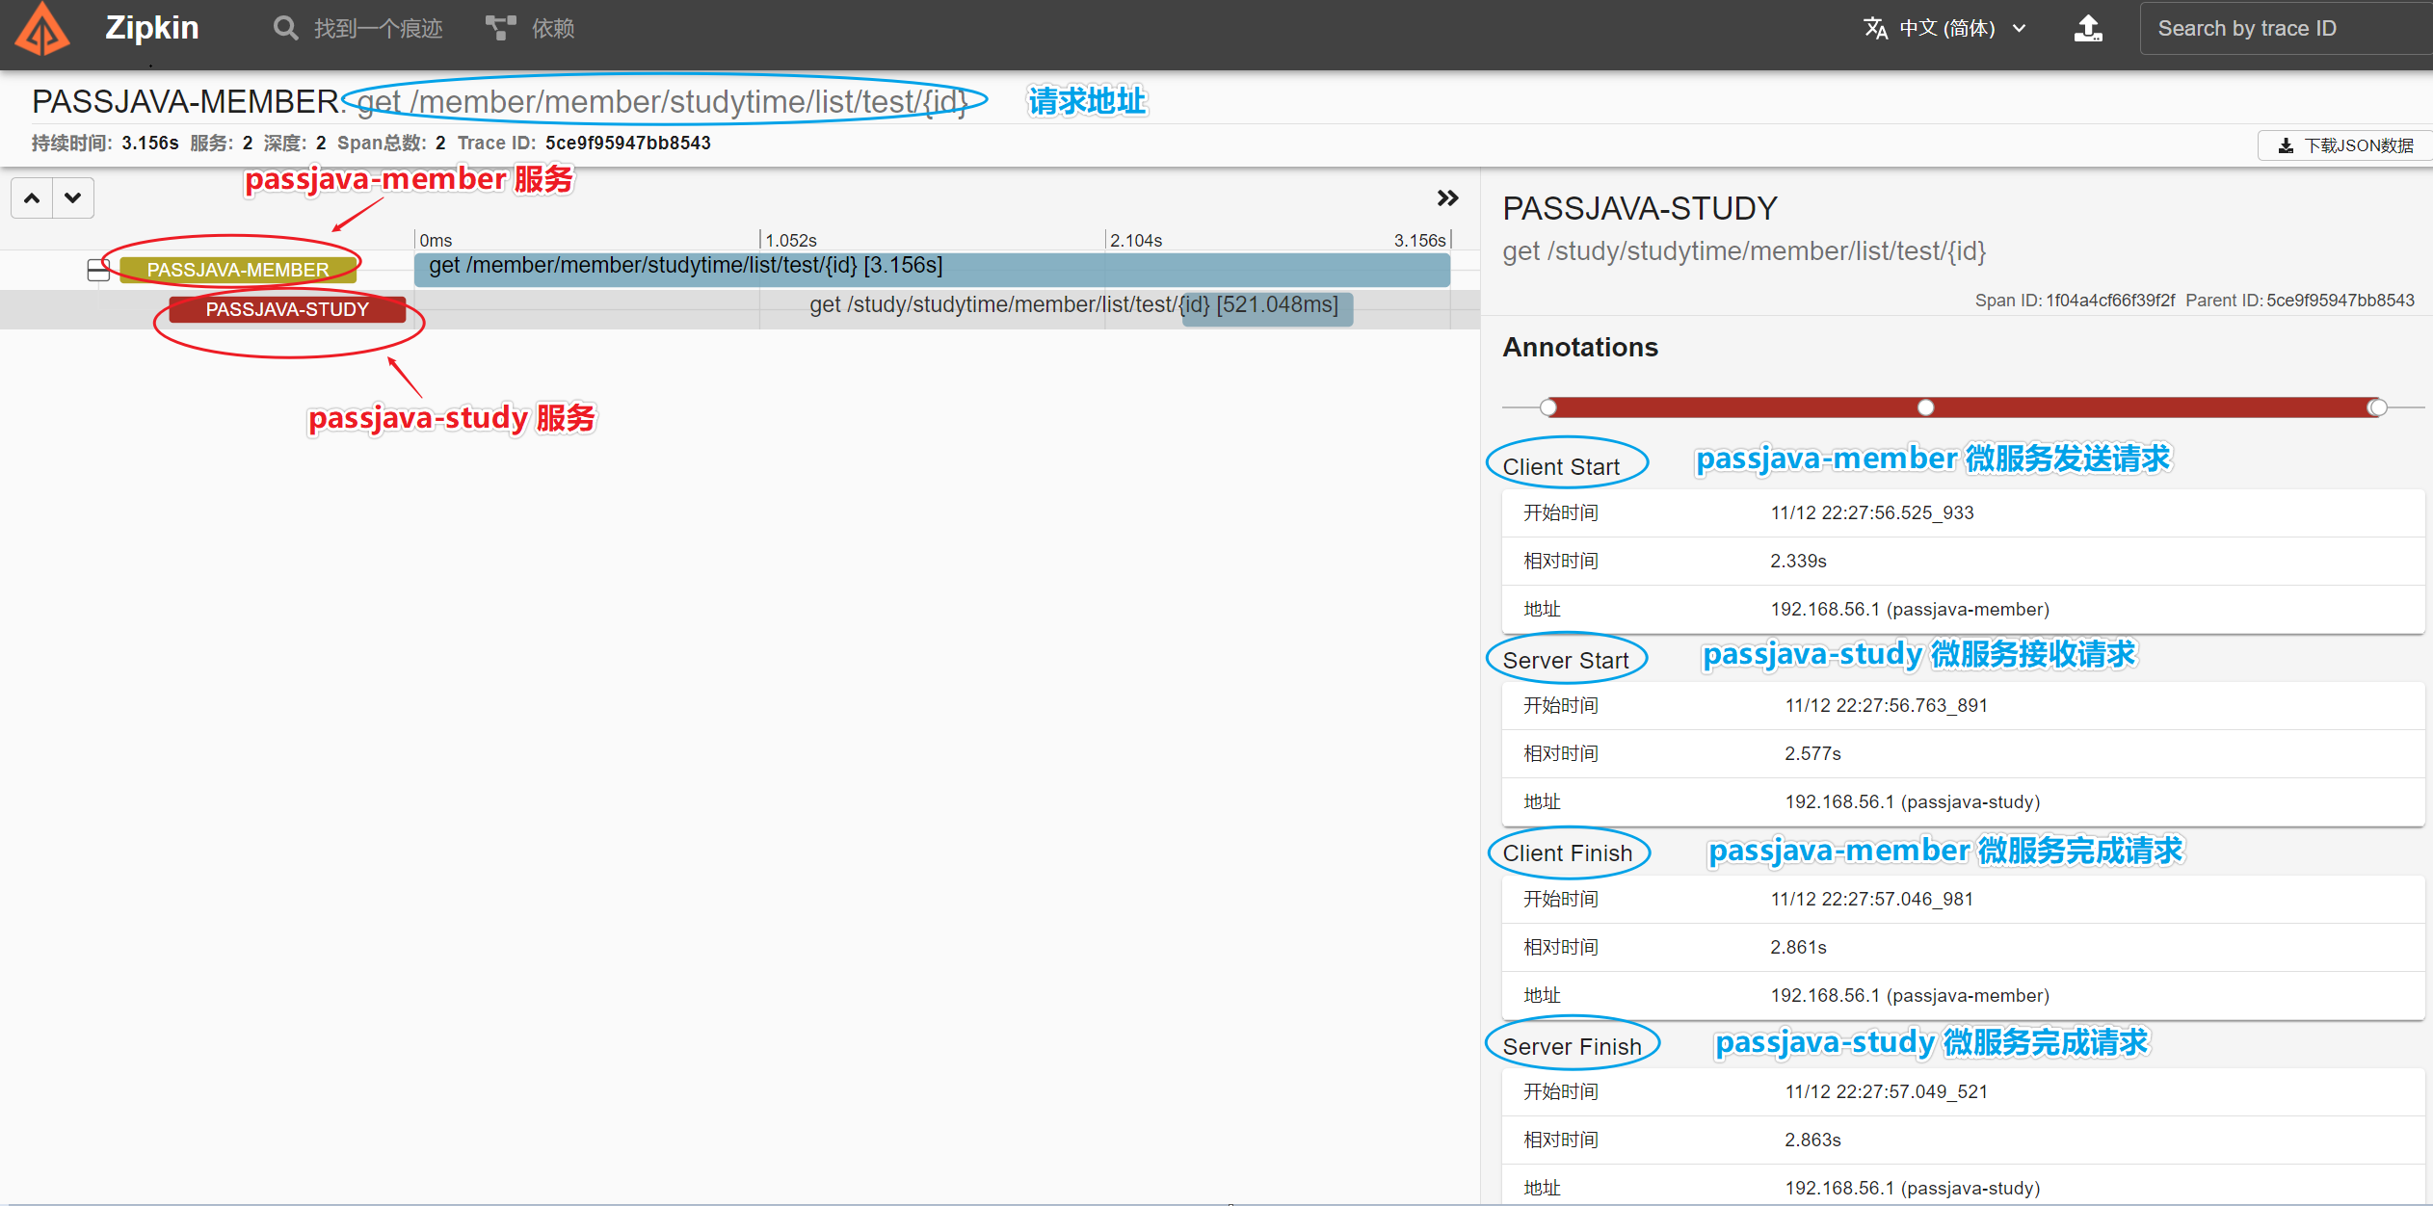The width and height of the screenshot is (2433, 1206).
Task: Toggle the PASSJAVA-MEMBER tree collapse box
Action: point(98,271)
